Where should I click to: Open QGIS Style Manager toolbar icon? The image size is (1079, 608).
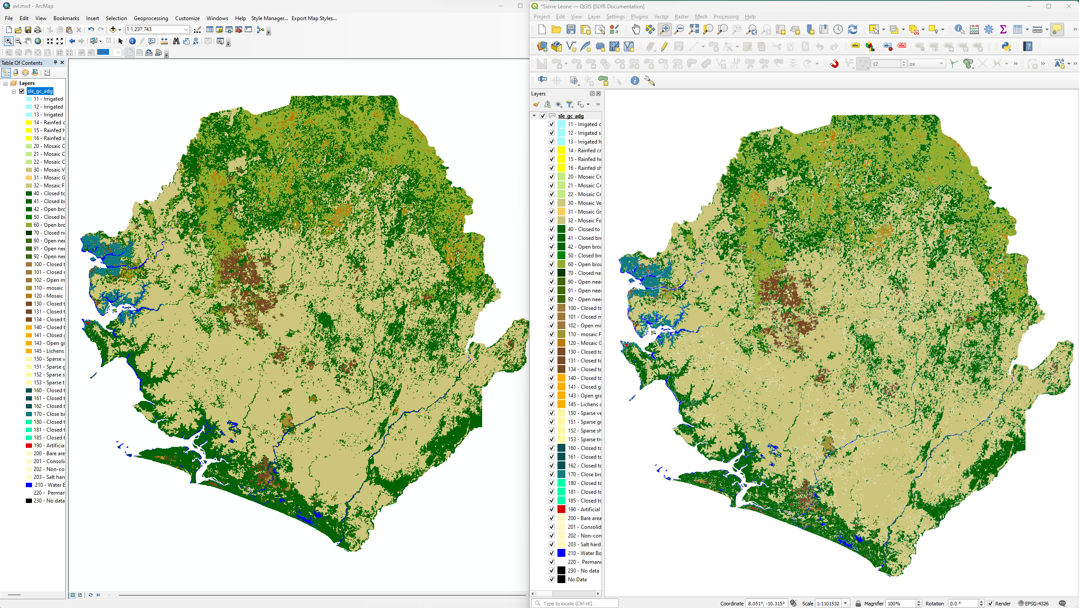[x=614, y=29]
